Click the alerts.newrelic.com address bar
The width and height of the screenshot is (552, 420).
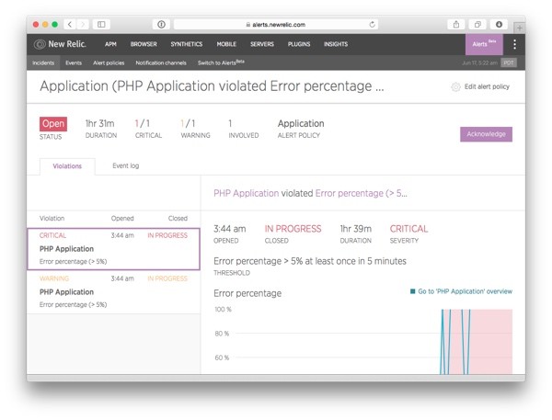(x=276, y=24)
